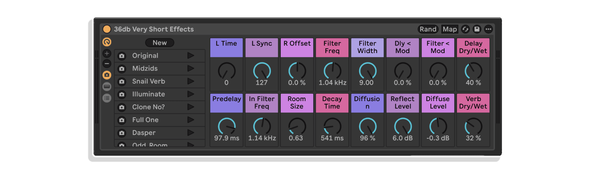Add macro controls with the plus icon
The width and height of the screenshot is (605, 173).
tap(107, 53)
